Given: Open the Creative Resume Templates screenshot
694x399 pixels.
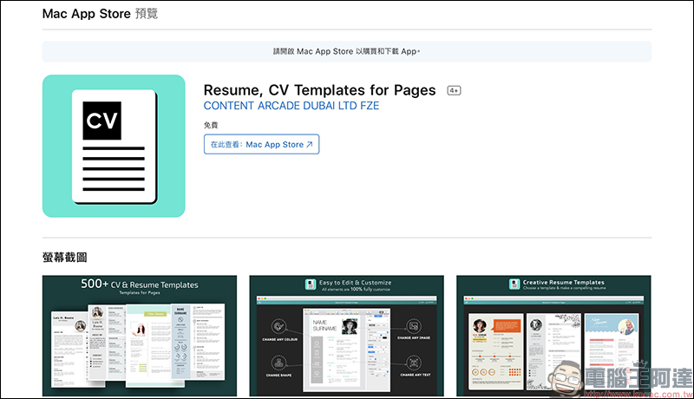Looking at the screenshot, I should click(553, 336).
